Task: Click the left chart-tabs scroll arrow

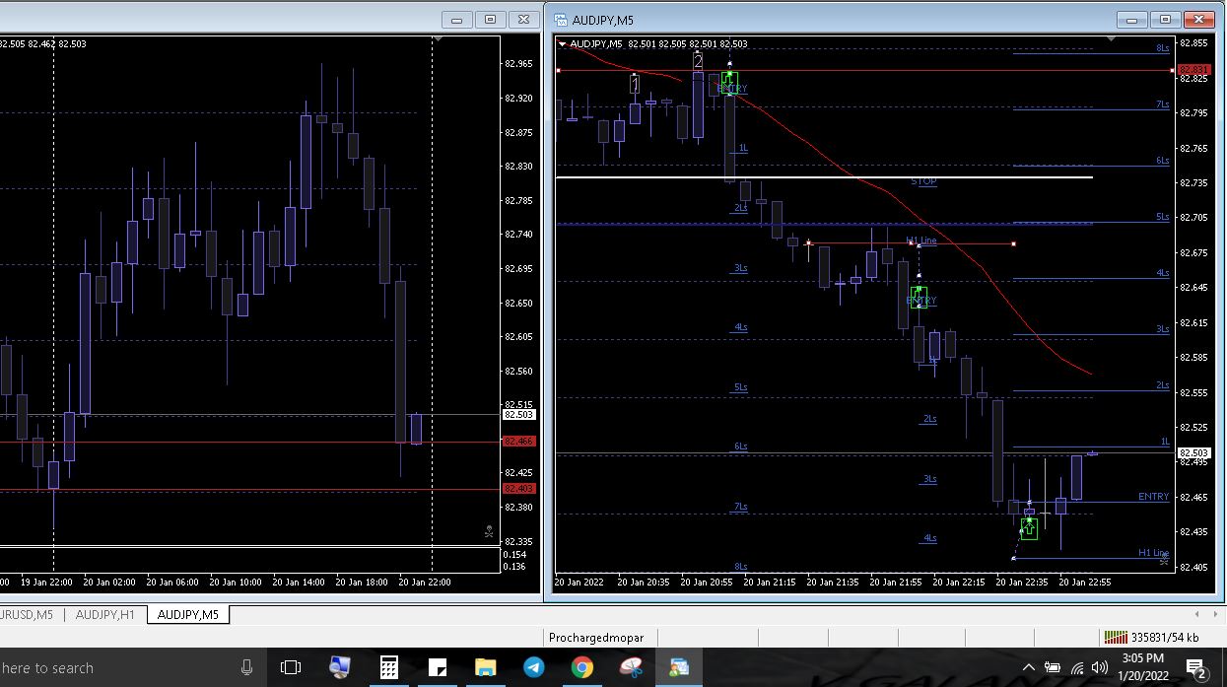Action: coord(1198,614)
